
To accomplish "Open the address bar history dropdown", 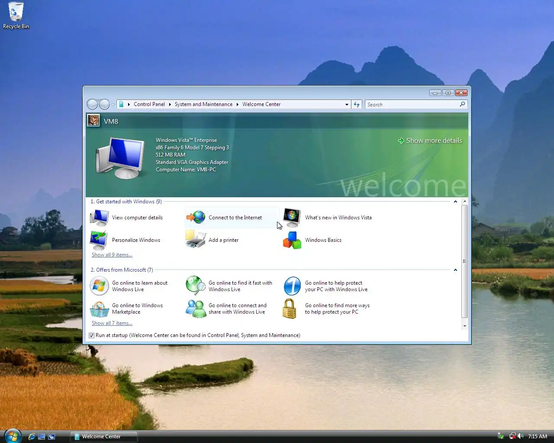I will [347, 104].
